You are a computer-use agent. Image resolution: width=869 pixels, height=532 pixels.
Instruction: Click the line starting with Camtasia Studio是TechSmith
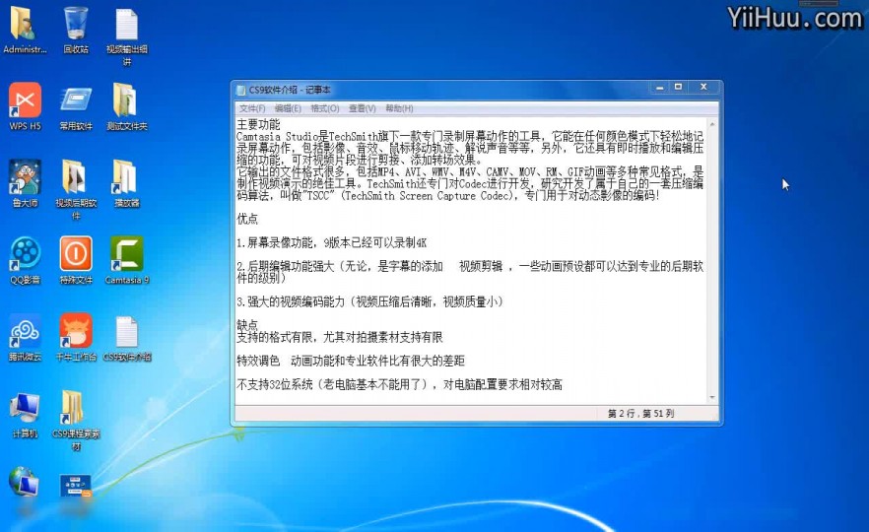pos(470,136)
